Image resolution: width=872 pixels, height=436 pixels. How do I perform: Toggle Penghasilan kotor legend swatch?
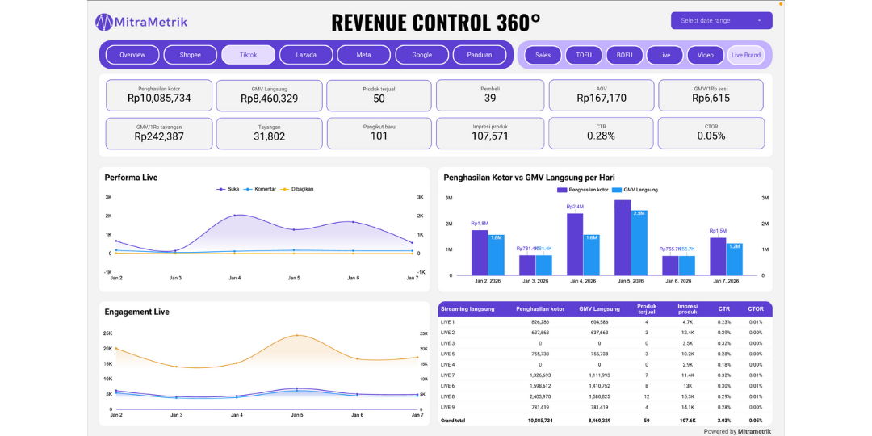click(563, 190)
